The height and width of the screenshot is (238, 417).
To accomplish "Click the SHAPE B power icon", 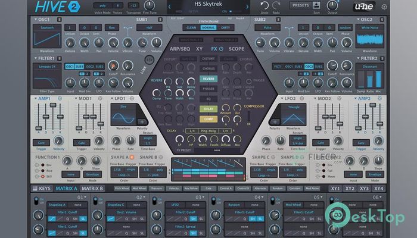I will point(161,157).
